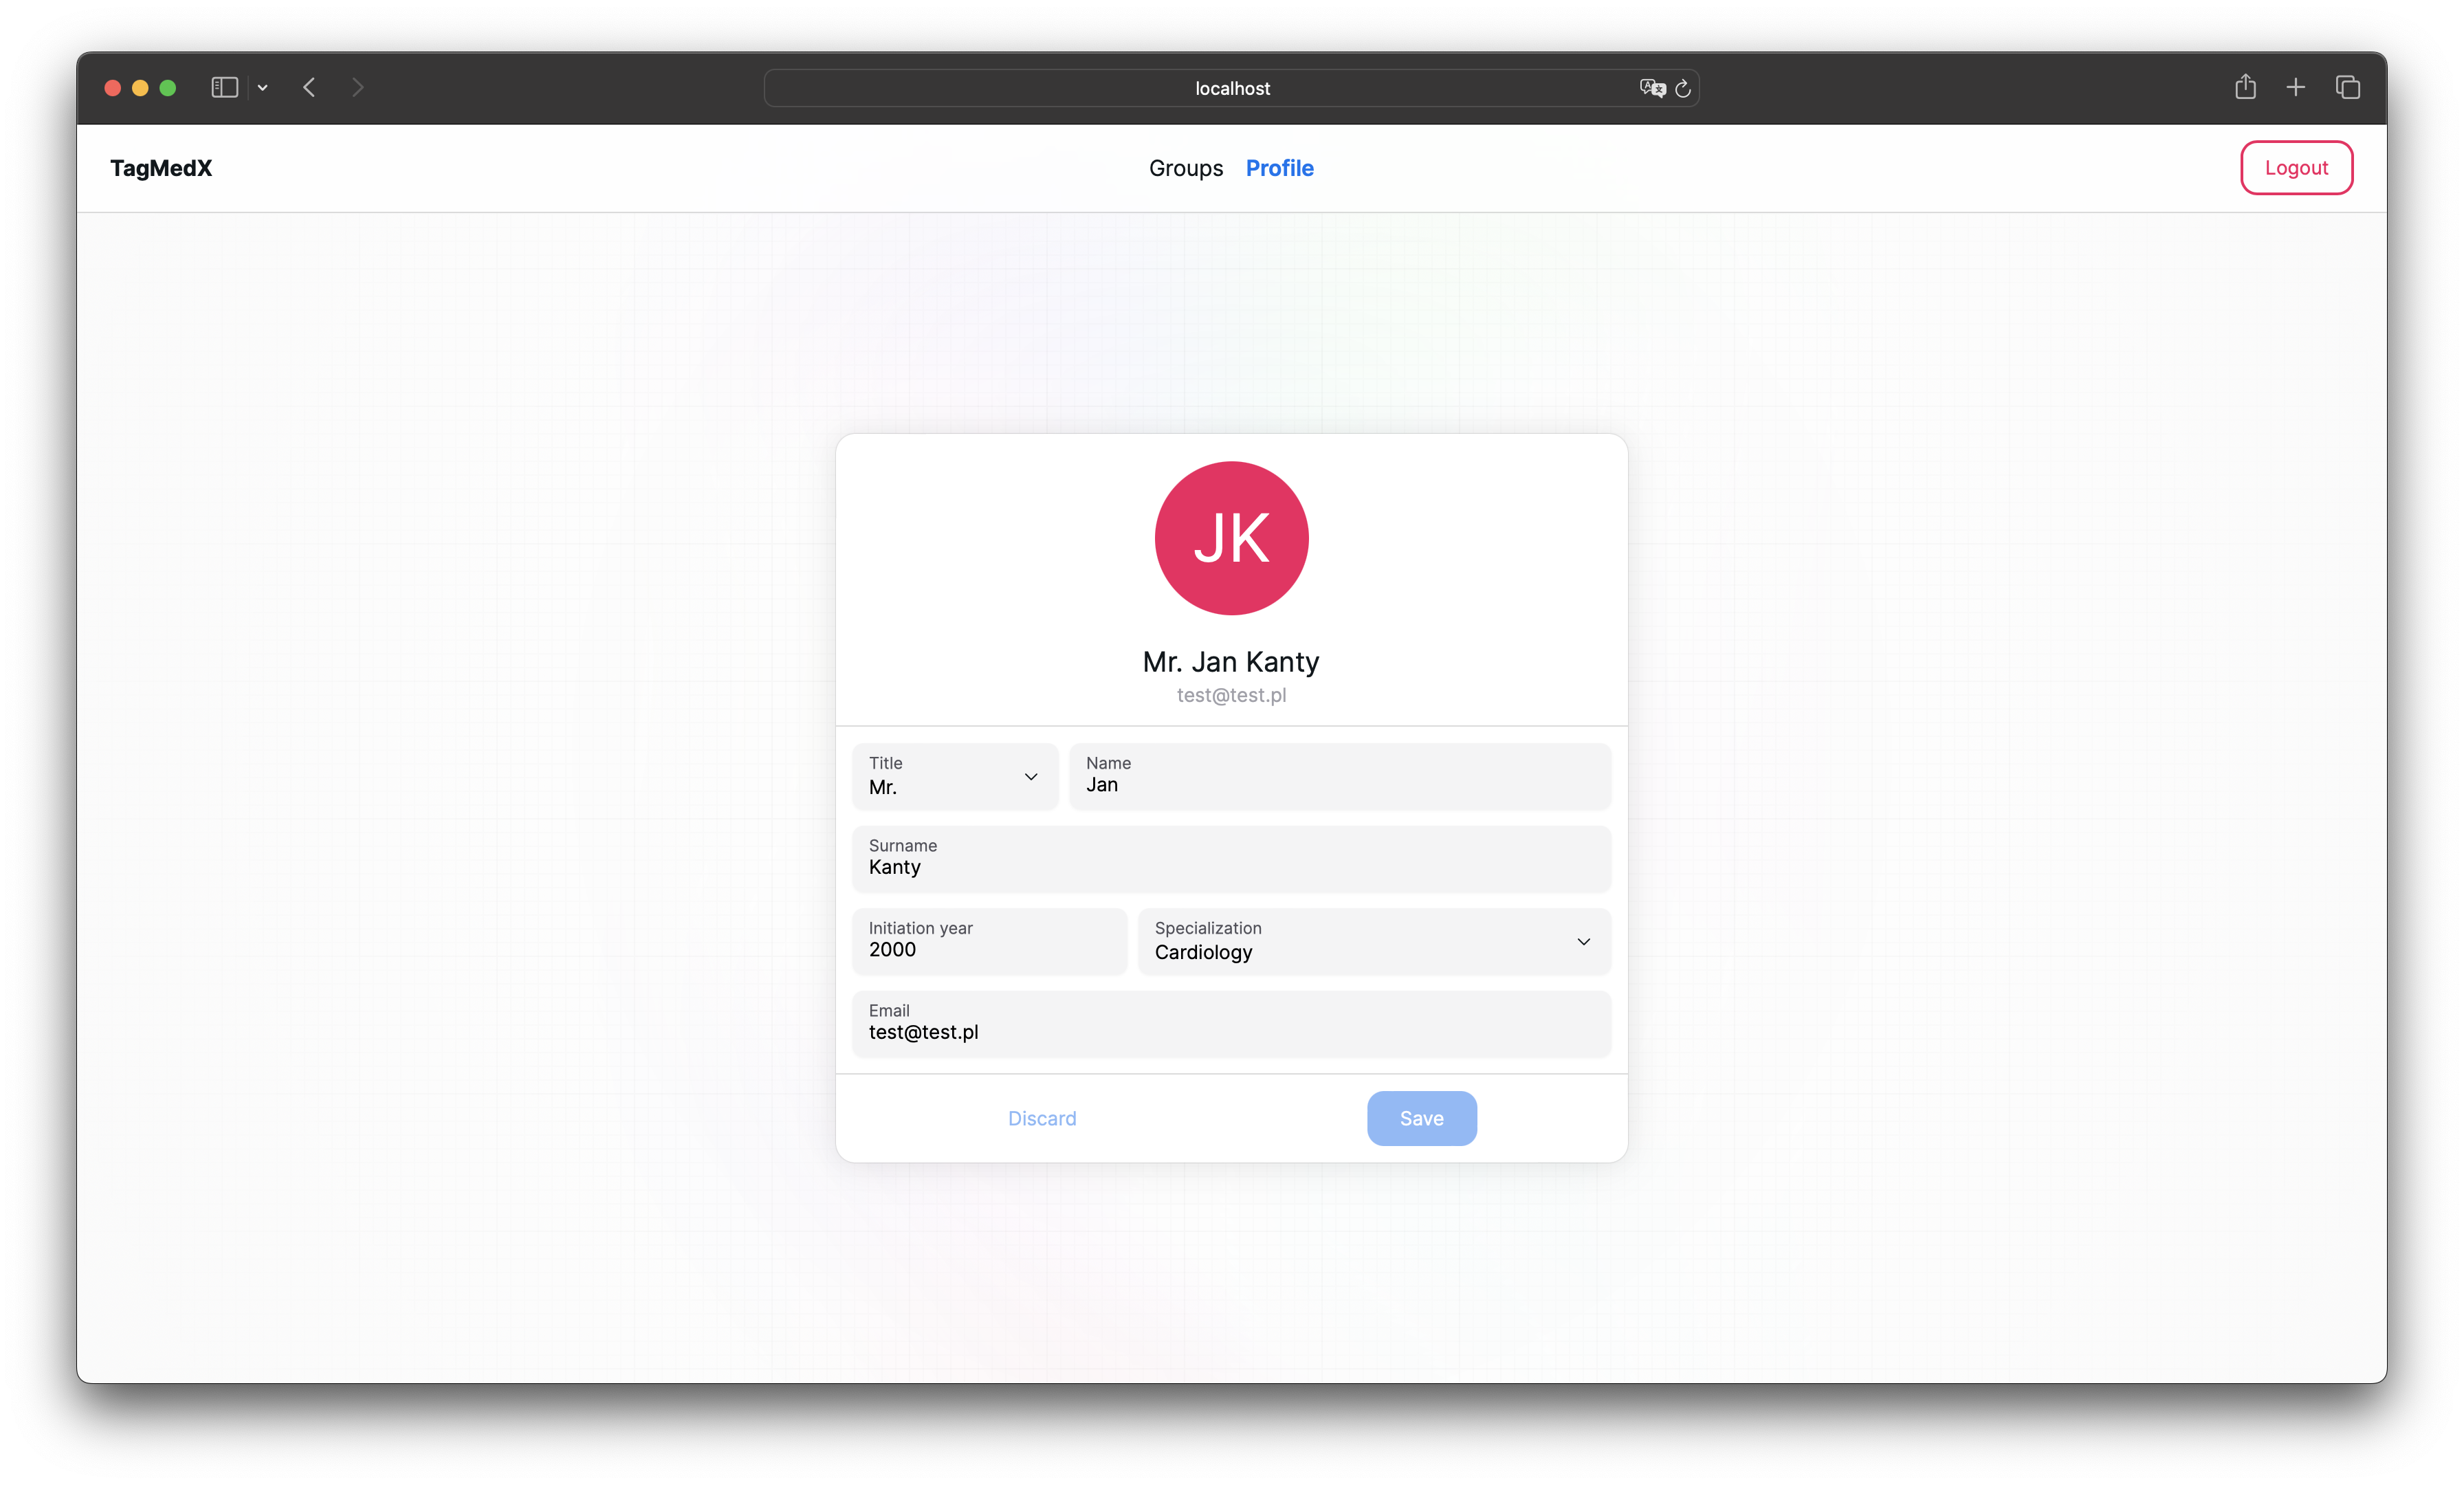
Task: Click the Logout button
Action: (x=2295, y=167)
